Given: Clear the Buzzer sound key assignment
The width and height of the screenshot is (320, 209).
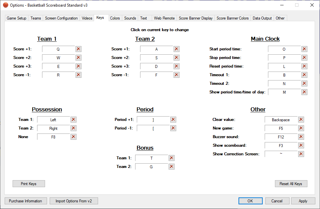Looking at the screenshot, I should pyautogui.click(x=301, y=136).
